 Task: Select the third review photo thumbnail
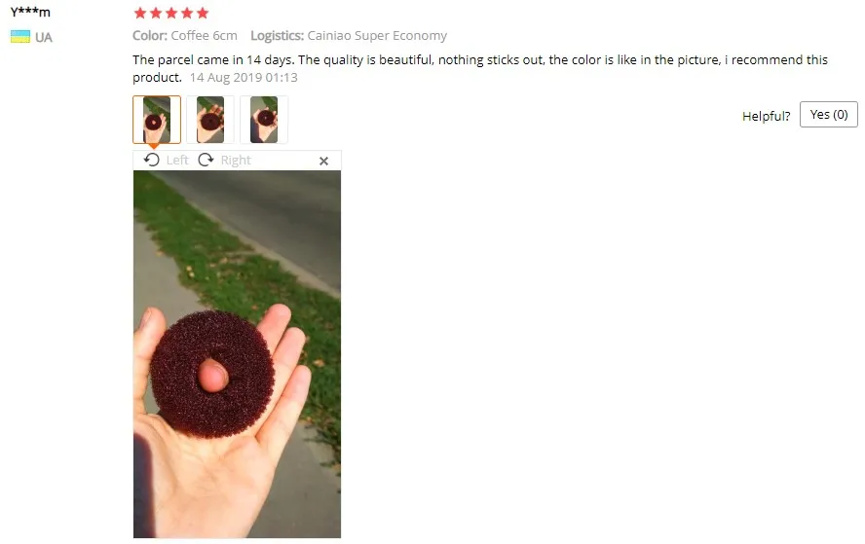pyautogui.click(x=264, y=120)
